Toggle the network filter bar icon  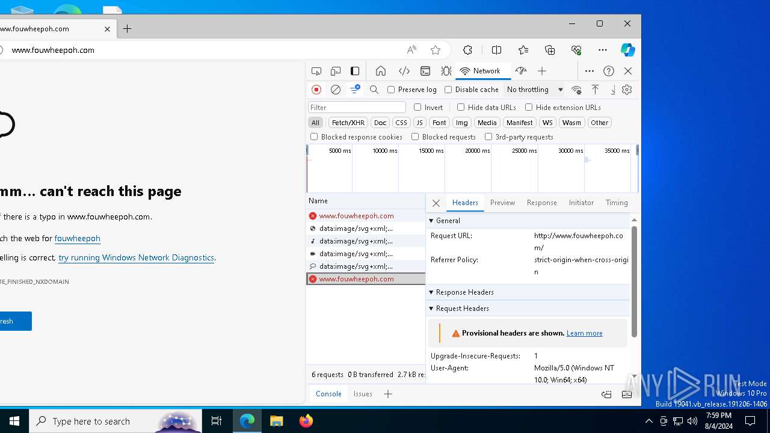pyautogui.click(x=355, y=90)
